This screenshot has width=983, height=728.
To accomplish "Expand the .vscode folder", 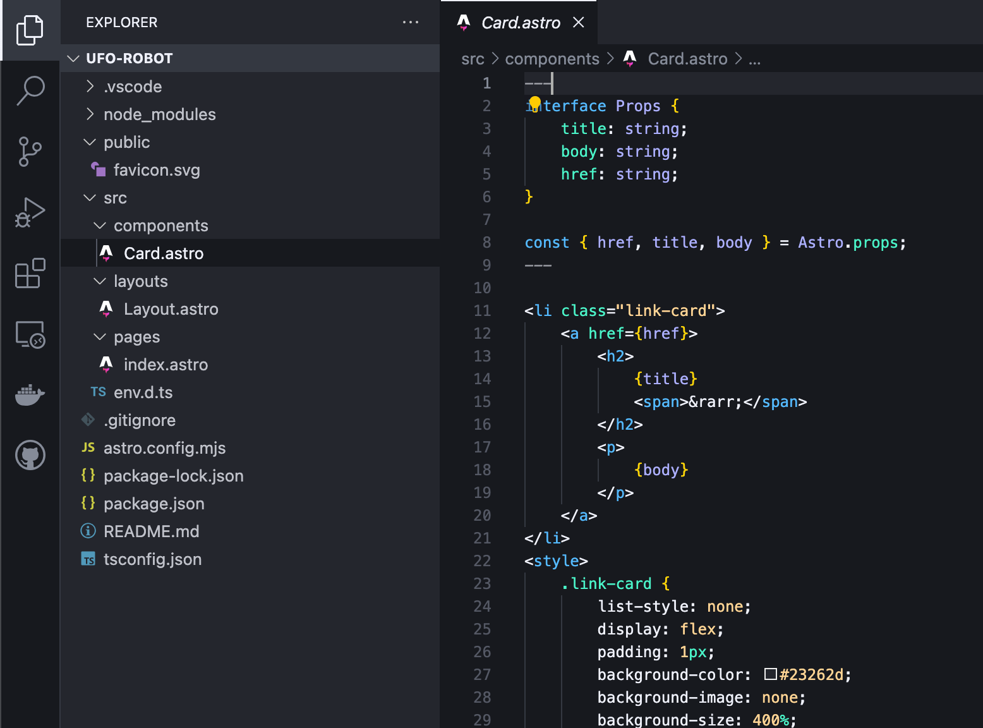I will [133, 87].
